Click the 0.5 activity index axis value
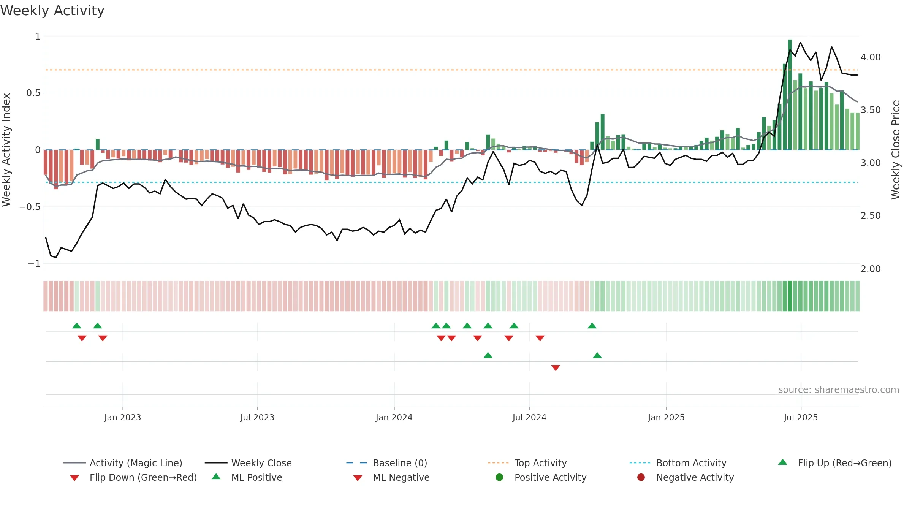Image resolution: width=912 pixels, height=513 pixels. (x=33, y=93)
